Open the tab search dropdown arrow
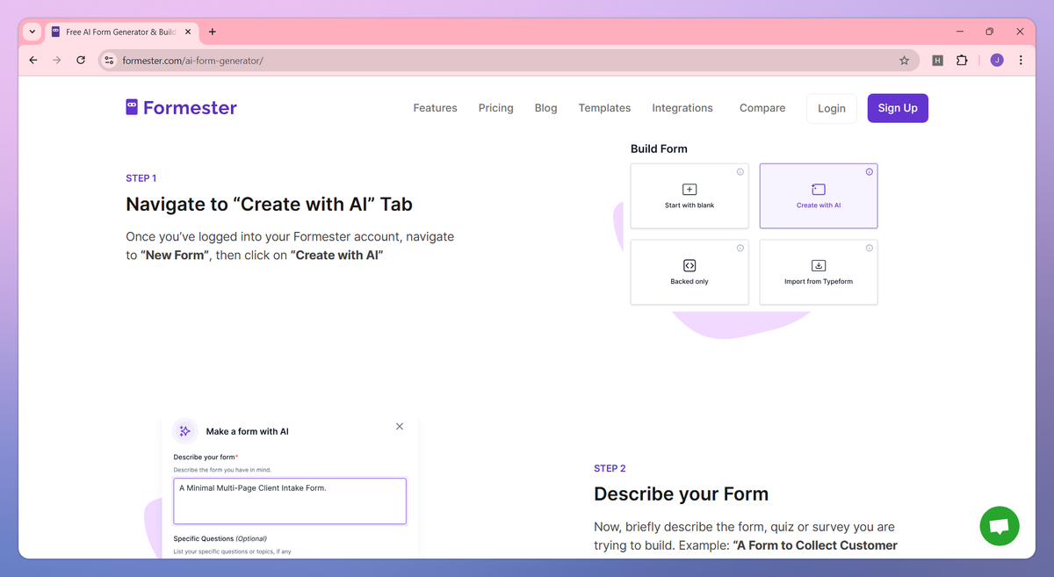The height and width of the screenshot is (577, 1054). click(32, 32)
